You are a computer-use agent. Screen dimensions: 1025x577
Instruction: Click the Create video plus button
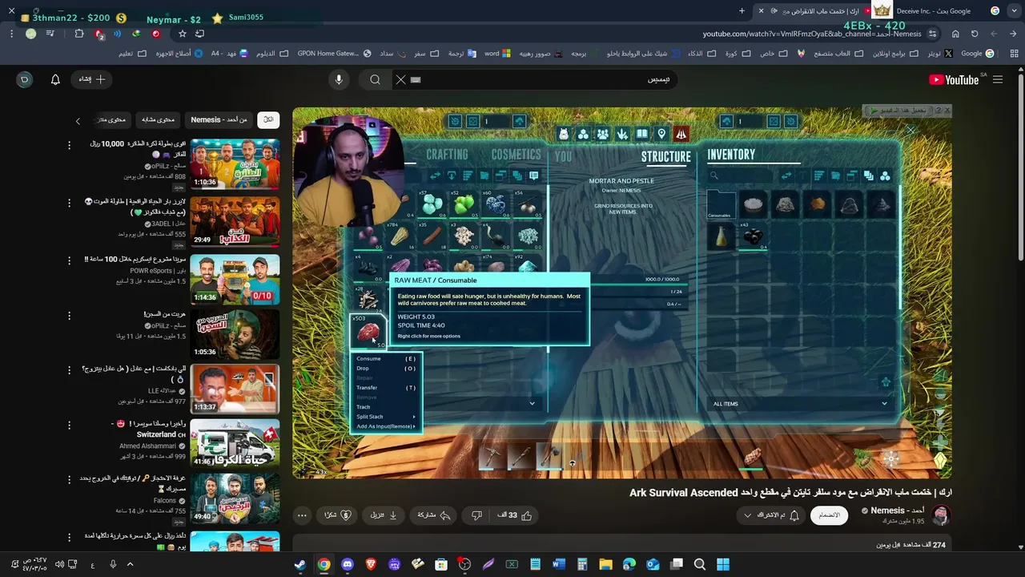coord(91,79)
